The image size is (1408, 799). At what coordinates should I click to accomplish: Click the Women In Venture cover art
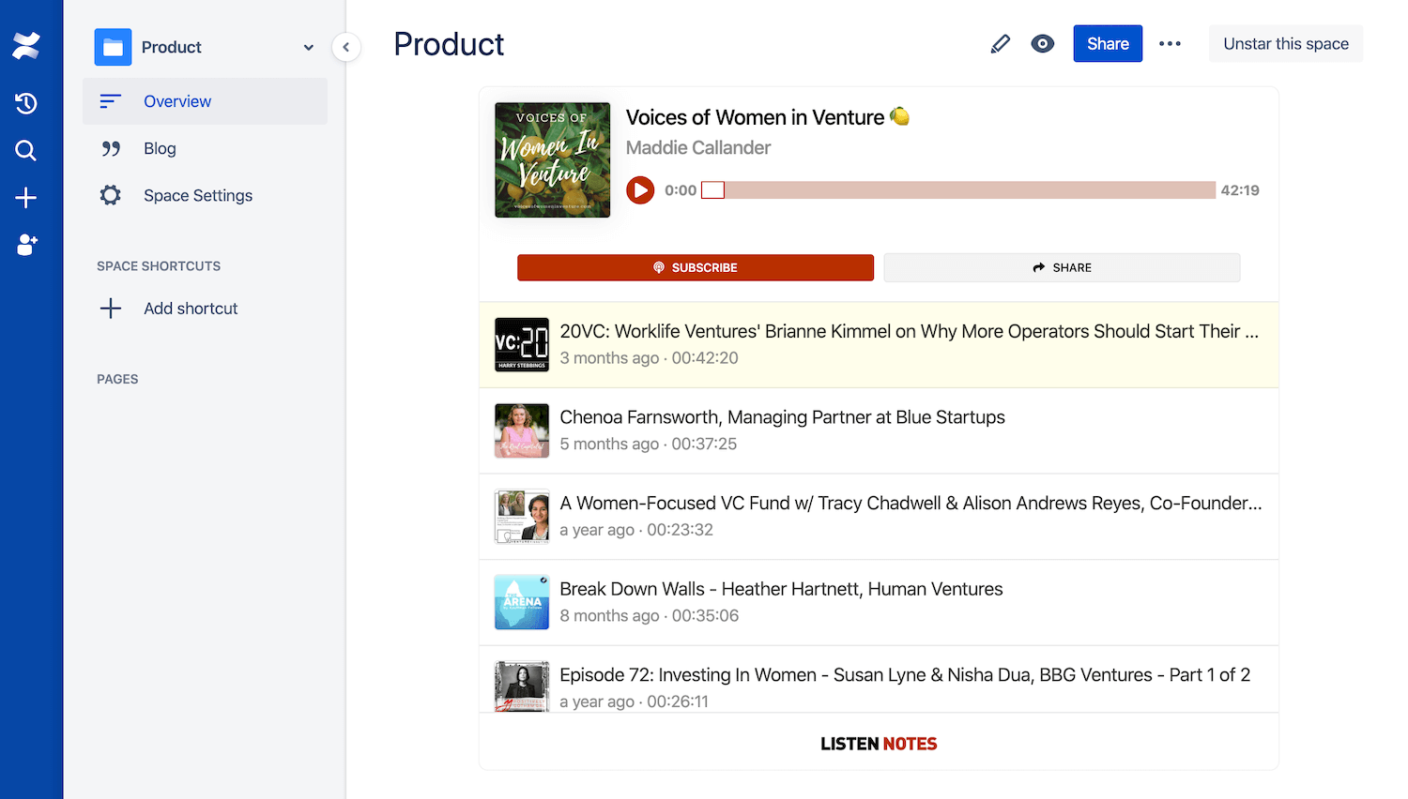point(553,160)
